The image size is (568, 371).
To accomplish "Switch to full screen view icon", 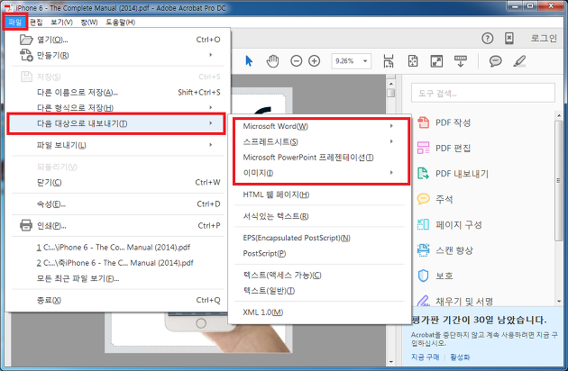I will (x=436, y=61).
